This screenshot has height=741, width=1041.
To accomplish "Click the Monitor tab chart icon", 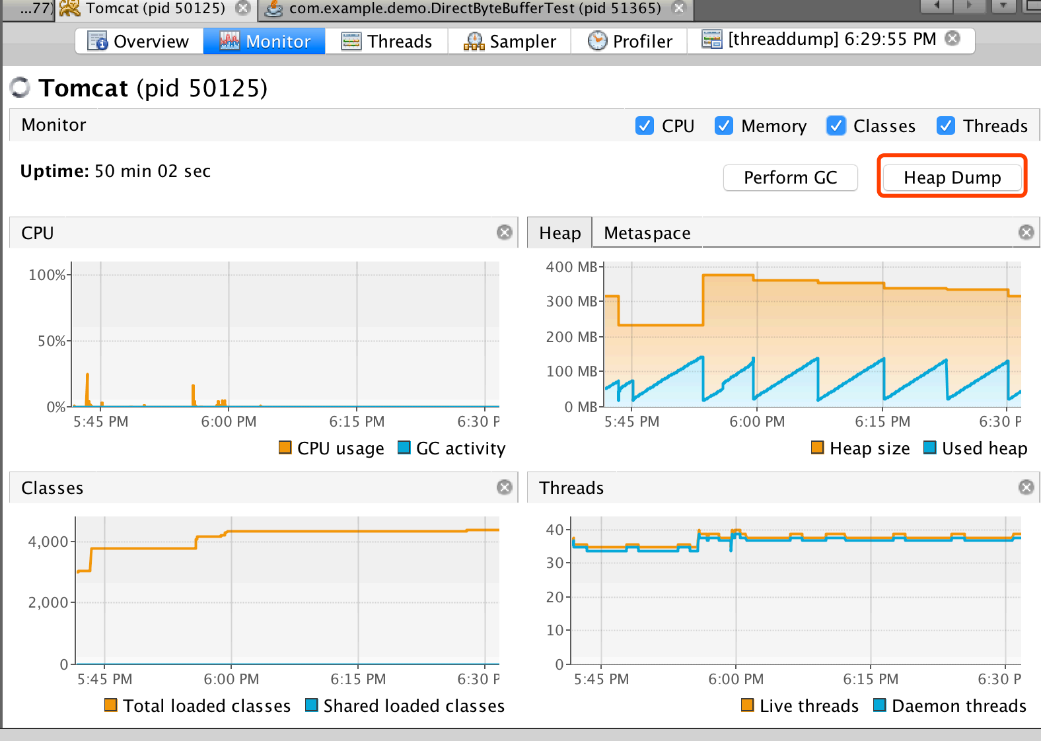I will click(x=229, y=41).
